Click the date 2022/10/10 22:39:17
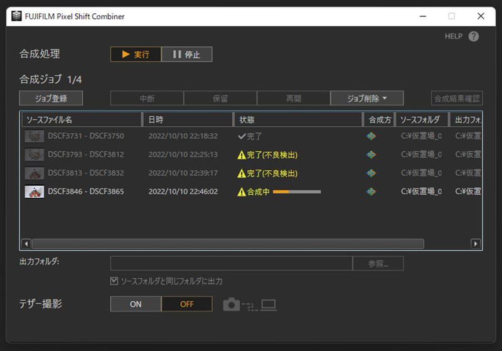Viewport: 502px width, 351px height. point(183,173)
